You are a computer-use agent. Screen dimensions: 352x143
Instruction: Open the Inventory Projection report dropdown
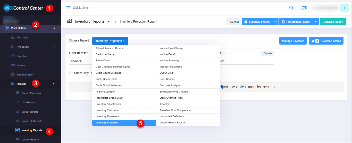click(x=110, y=41)
